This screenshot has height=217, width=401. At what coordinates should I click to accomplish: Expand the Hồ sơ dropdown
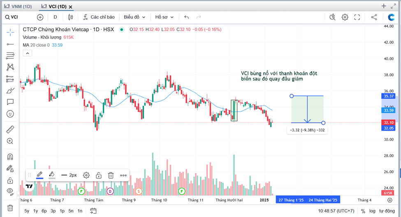(165, 17)
